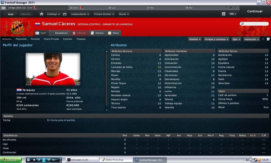The image size is (271, 163).
Task: Click the Continuar button
Action: tap(255, 11)
